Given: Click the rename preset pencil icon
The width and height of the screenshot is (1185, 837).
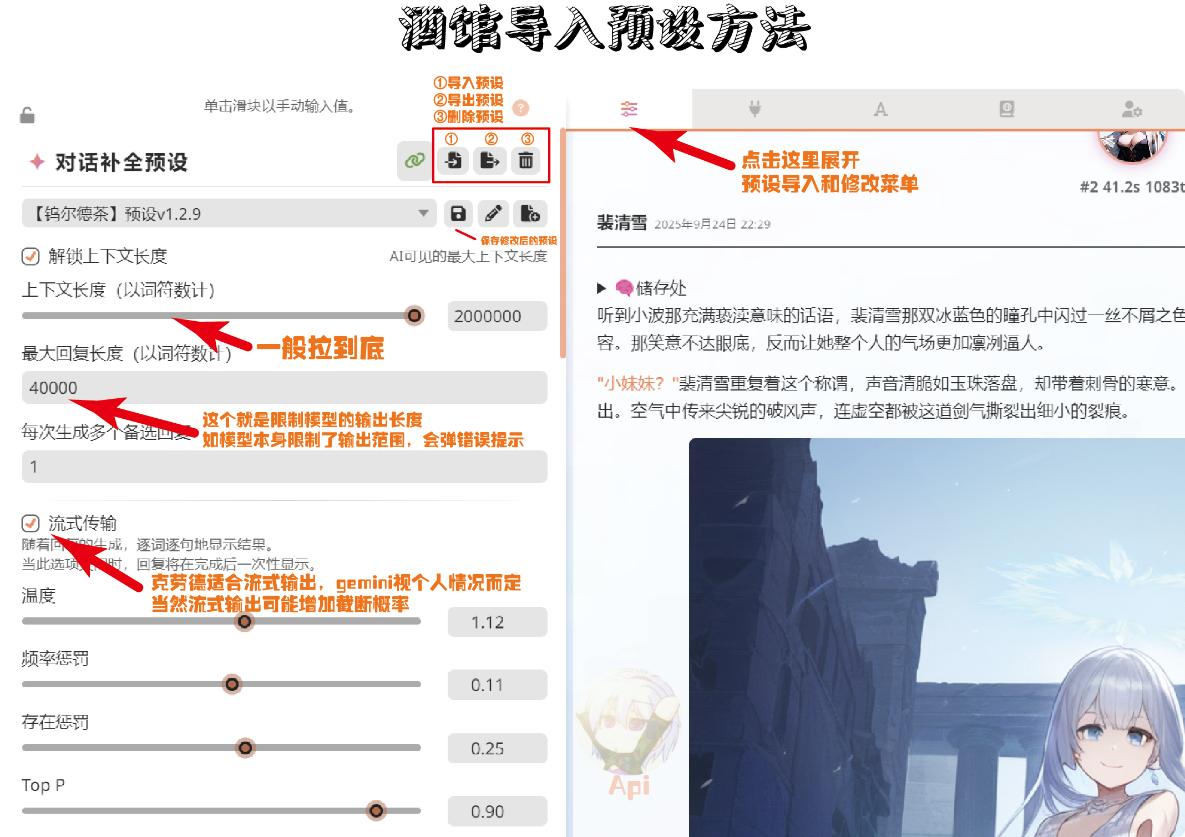Looking at the screenshot, I should pos(493,214).
